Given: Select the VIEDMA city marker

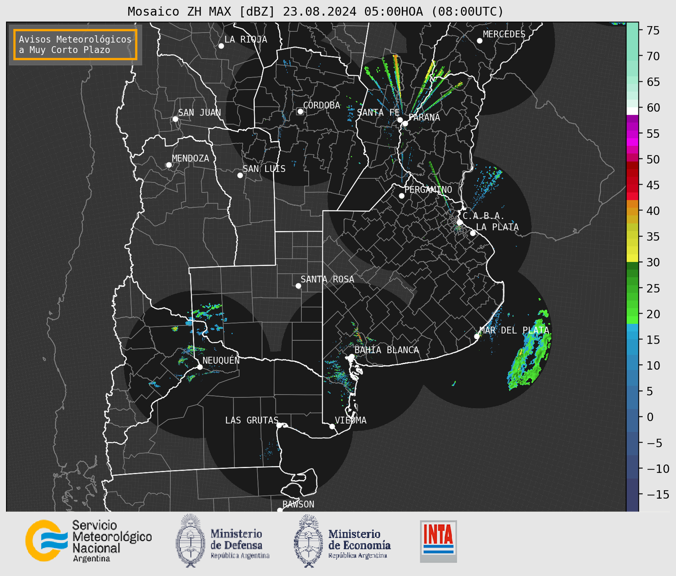Looking at the screenshot, I should click(332, 427).
